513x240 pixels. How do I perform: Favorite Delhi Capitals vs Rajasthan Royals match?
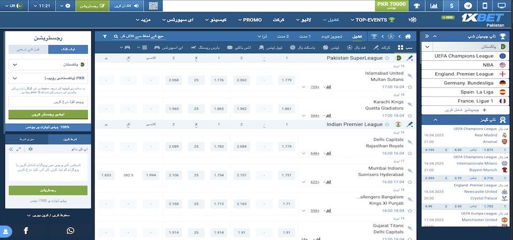pyautogui.click(x=410, y=154)
